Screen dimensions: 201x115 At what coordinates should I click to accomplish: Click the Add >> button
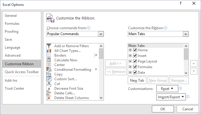pos(116,63)
